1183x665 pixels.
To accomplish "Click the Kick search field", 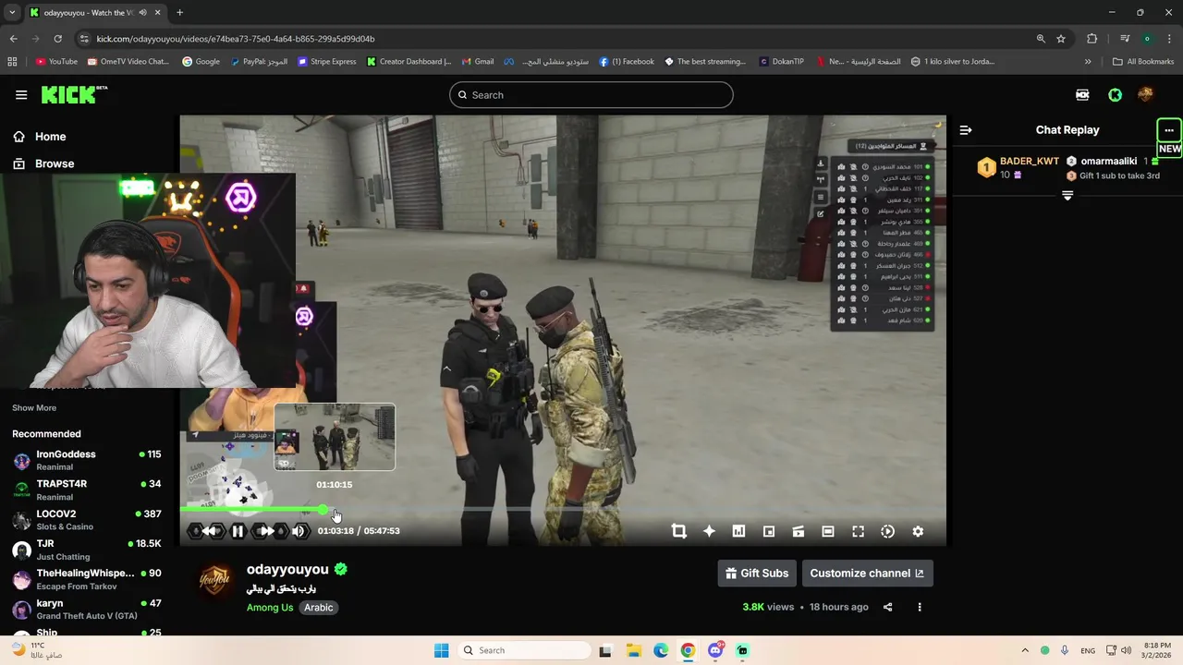I will tap(591, 95).
